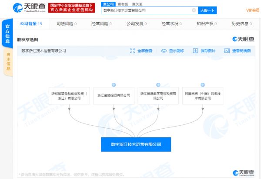Click the 浙报智慧盈动创业投资 shareholder node

point(69,95)
